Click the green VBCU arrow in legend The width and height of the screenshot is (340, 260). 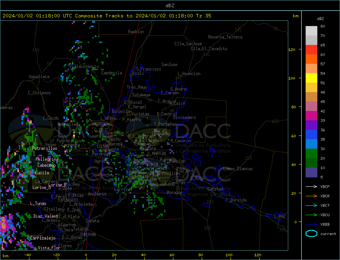pos(311,215)
